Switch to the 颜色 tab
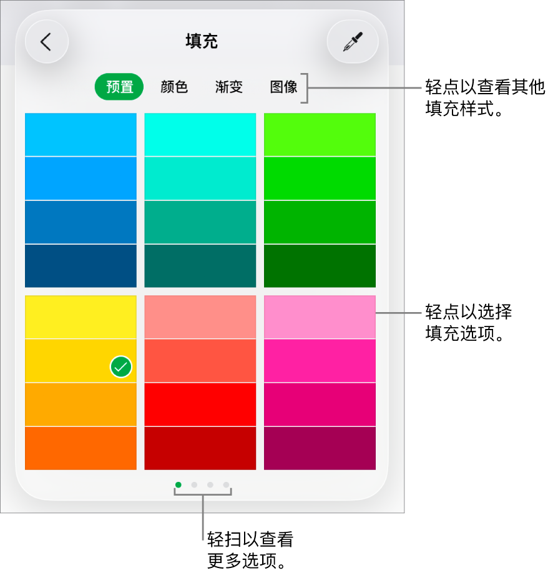The height and width of the screenshot is (573, 553). (173, 87)
